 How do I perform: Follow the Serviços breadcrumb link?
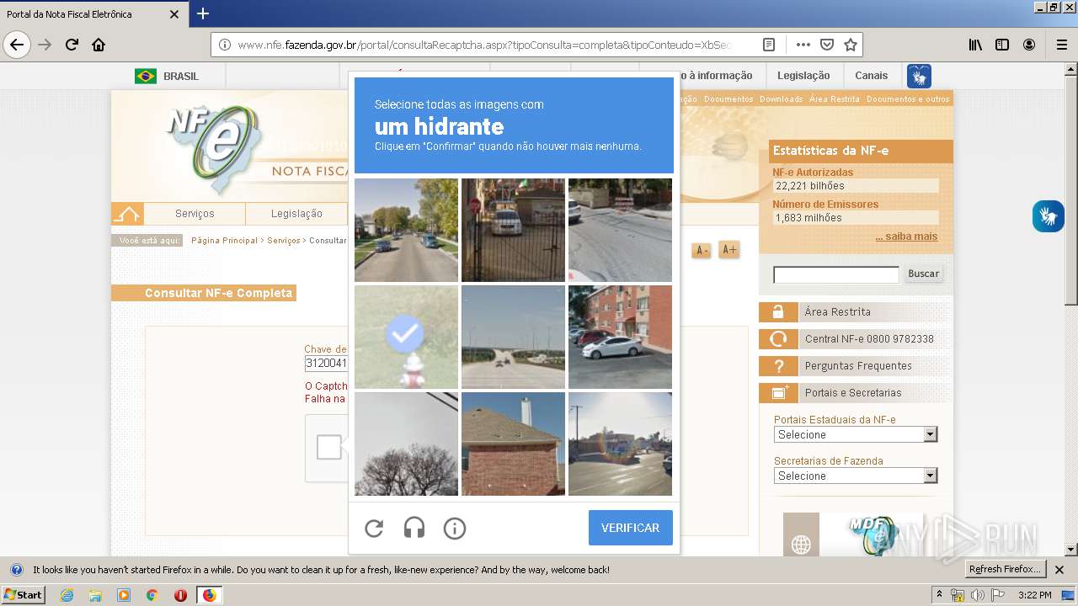coord(284,241)
